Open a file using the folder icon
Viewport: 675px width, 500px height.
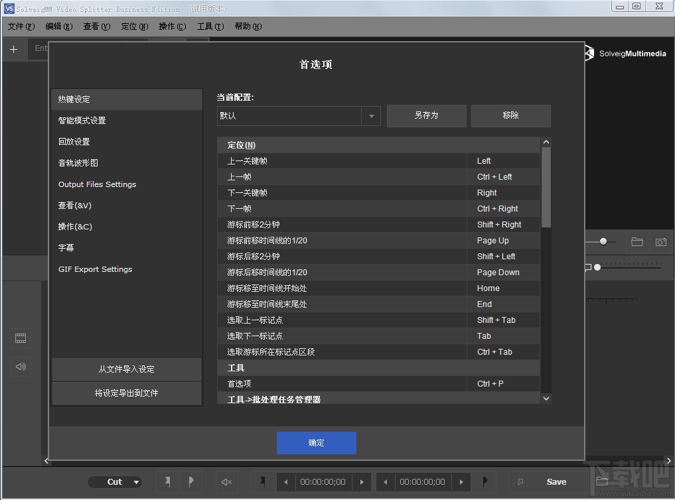(x=637, y=242)
